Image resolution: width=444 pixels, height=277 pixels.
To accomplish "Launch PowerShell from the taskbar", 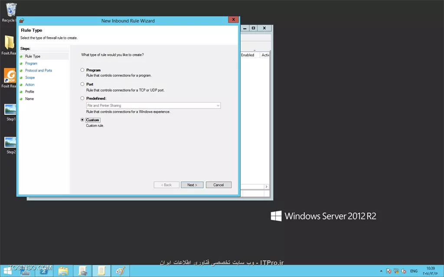I will (x=44, y=271).
